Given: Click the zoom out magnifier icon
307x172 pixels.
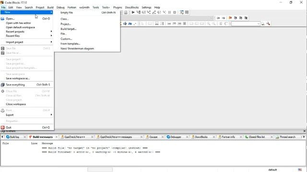Looking at the screenshot, I should pos(214,23).
